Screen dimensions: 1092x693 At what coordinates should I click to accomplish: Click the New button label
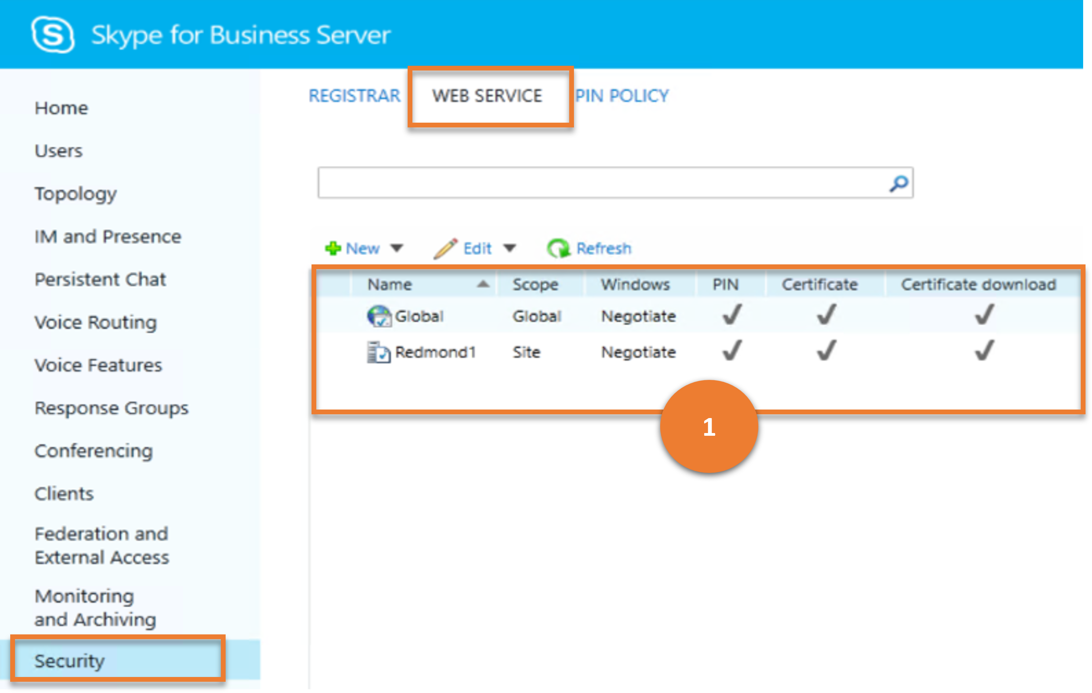[x=363, y=248]
